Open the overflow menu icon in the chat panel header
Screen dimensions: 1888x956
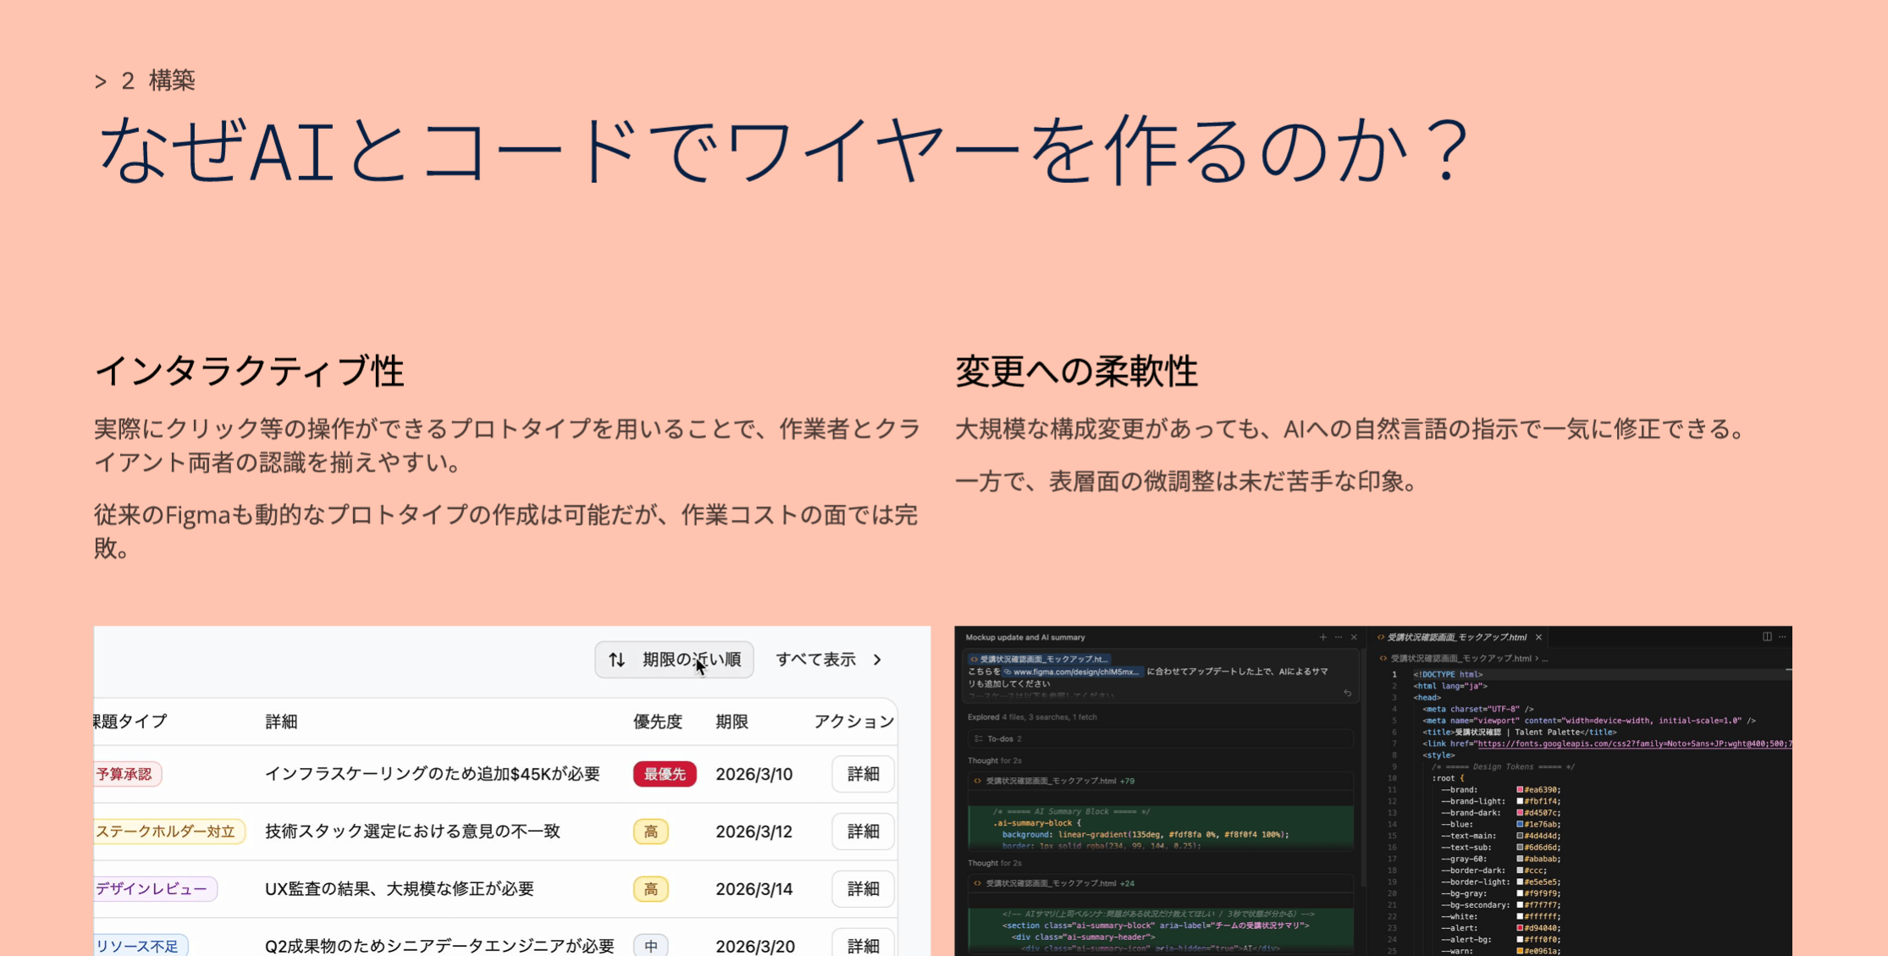click(x=1339, y=637)
